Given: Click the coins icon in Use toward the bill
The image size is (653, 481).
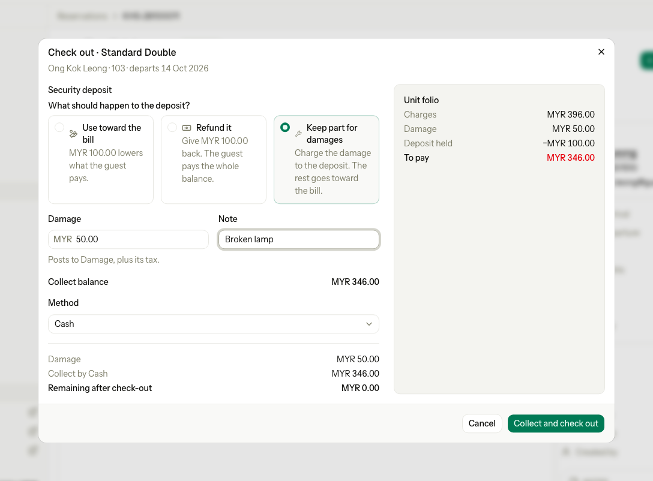Looking at the screenshot, I should tap(73, 134).
